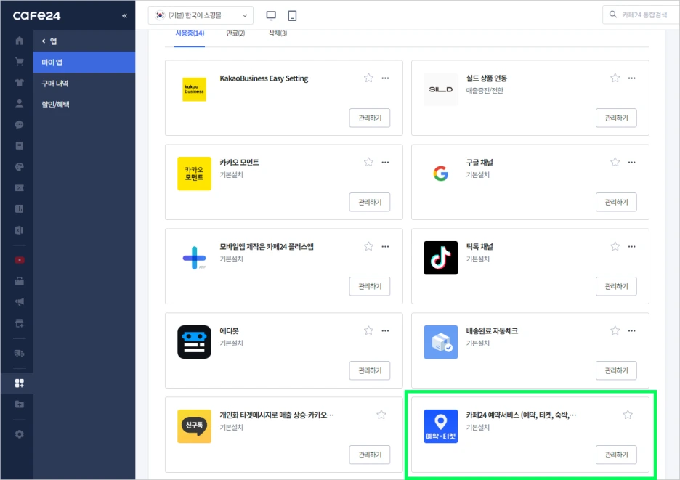
Task: Click the KakaoBusiness yellow app logo
Action: 194,89
